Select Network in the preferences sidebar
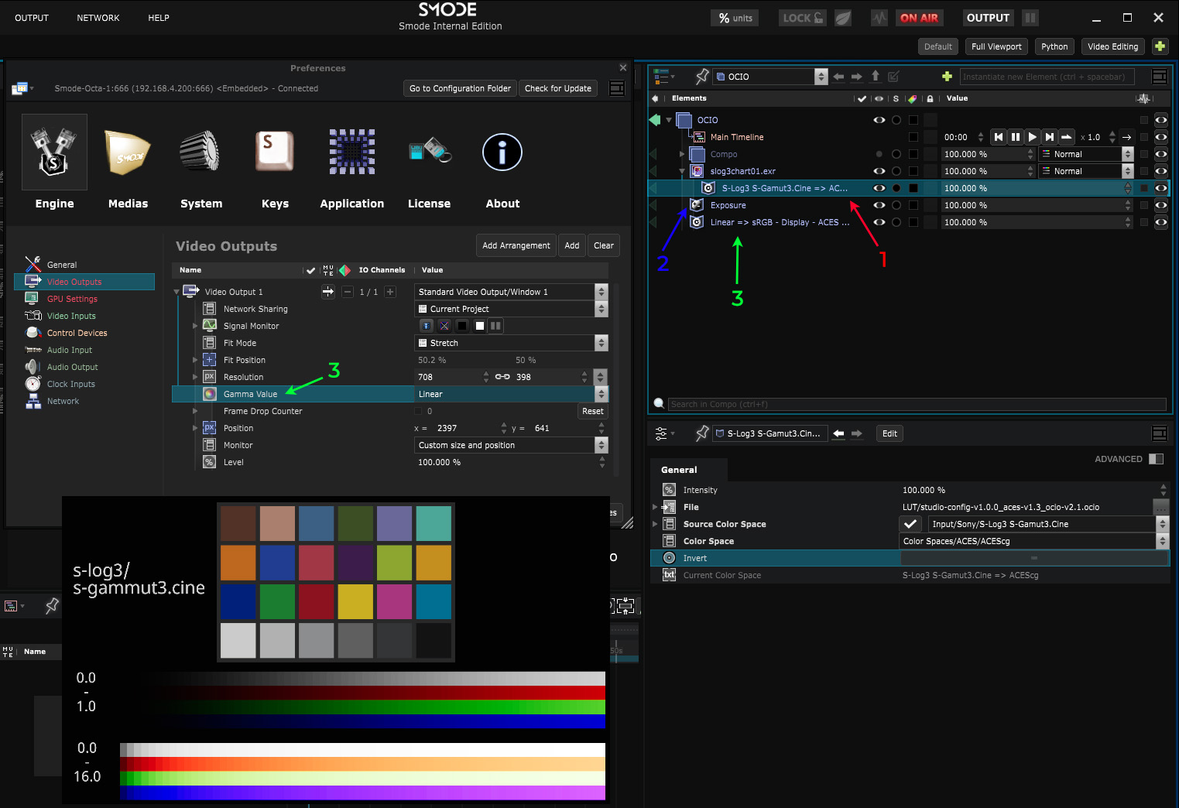The image size is (1179, 808). pos(63,401)
